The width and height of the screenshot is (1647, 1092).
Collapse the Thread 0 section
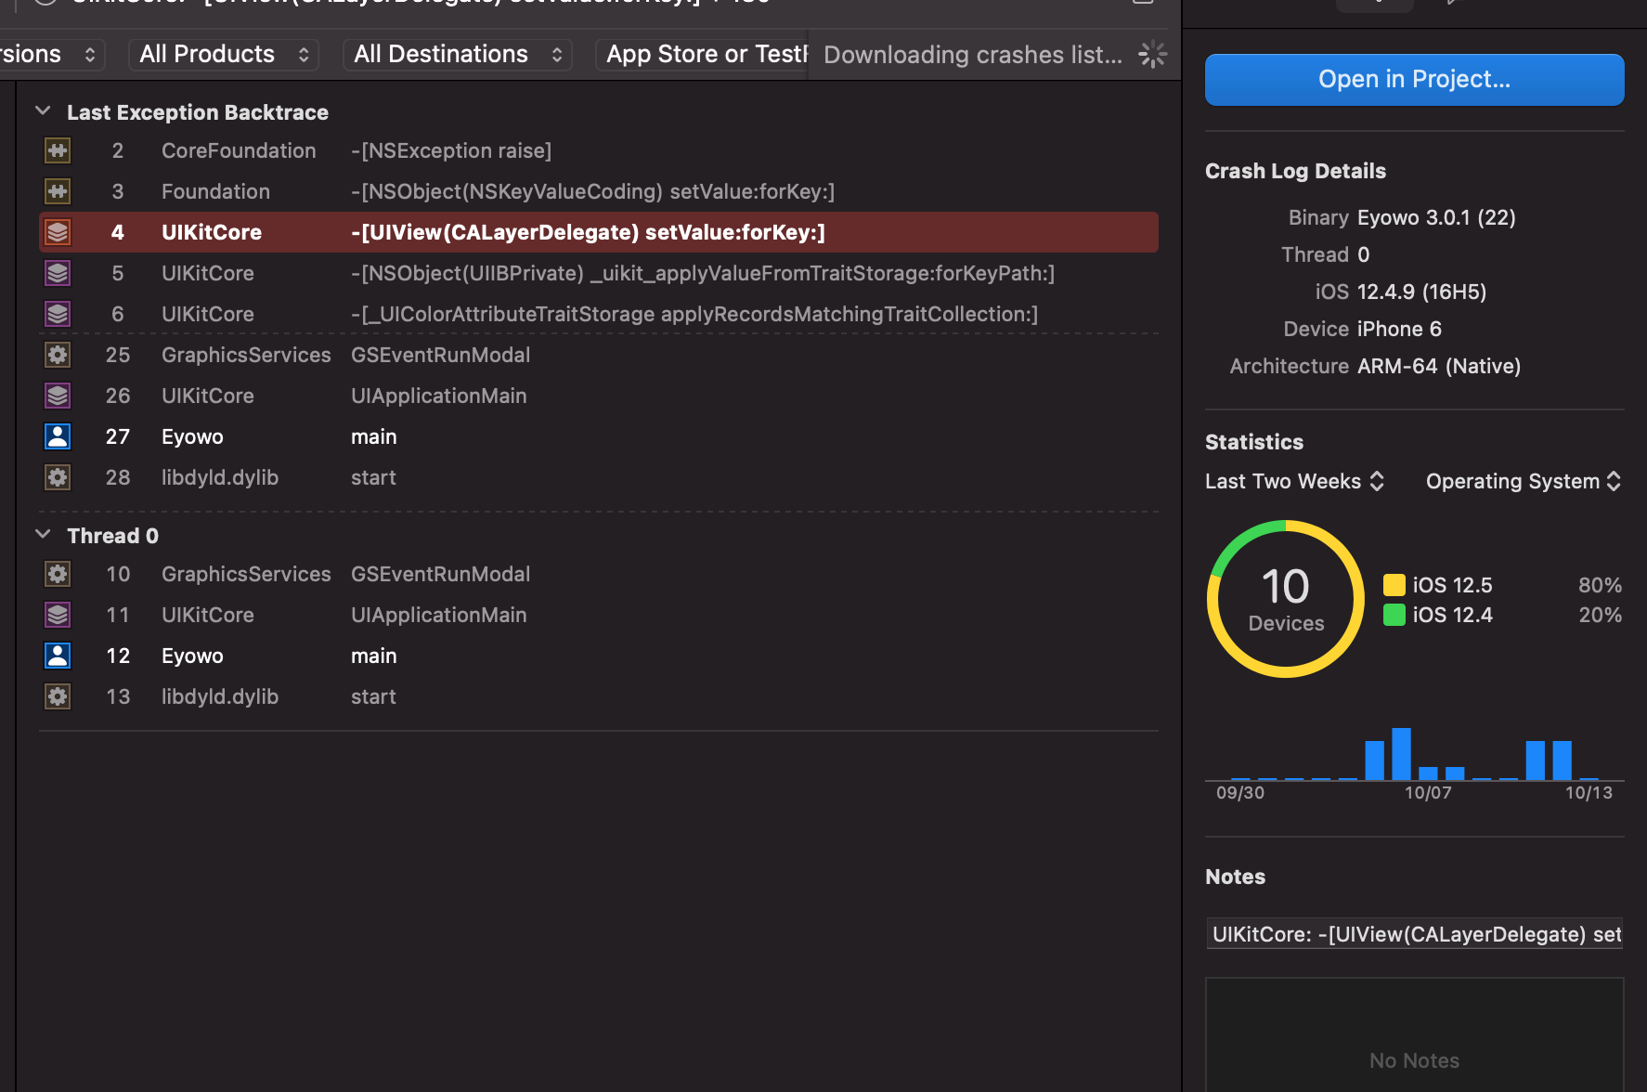(x=43, y=535)
